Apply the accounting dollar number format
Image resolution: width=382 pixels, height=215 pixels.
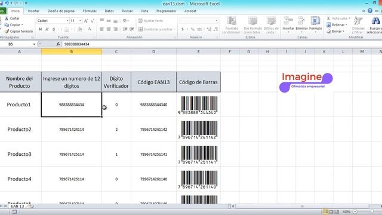coord(183,29)
